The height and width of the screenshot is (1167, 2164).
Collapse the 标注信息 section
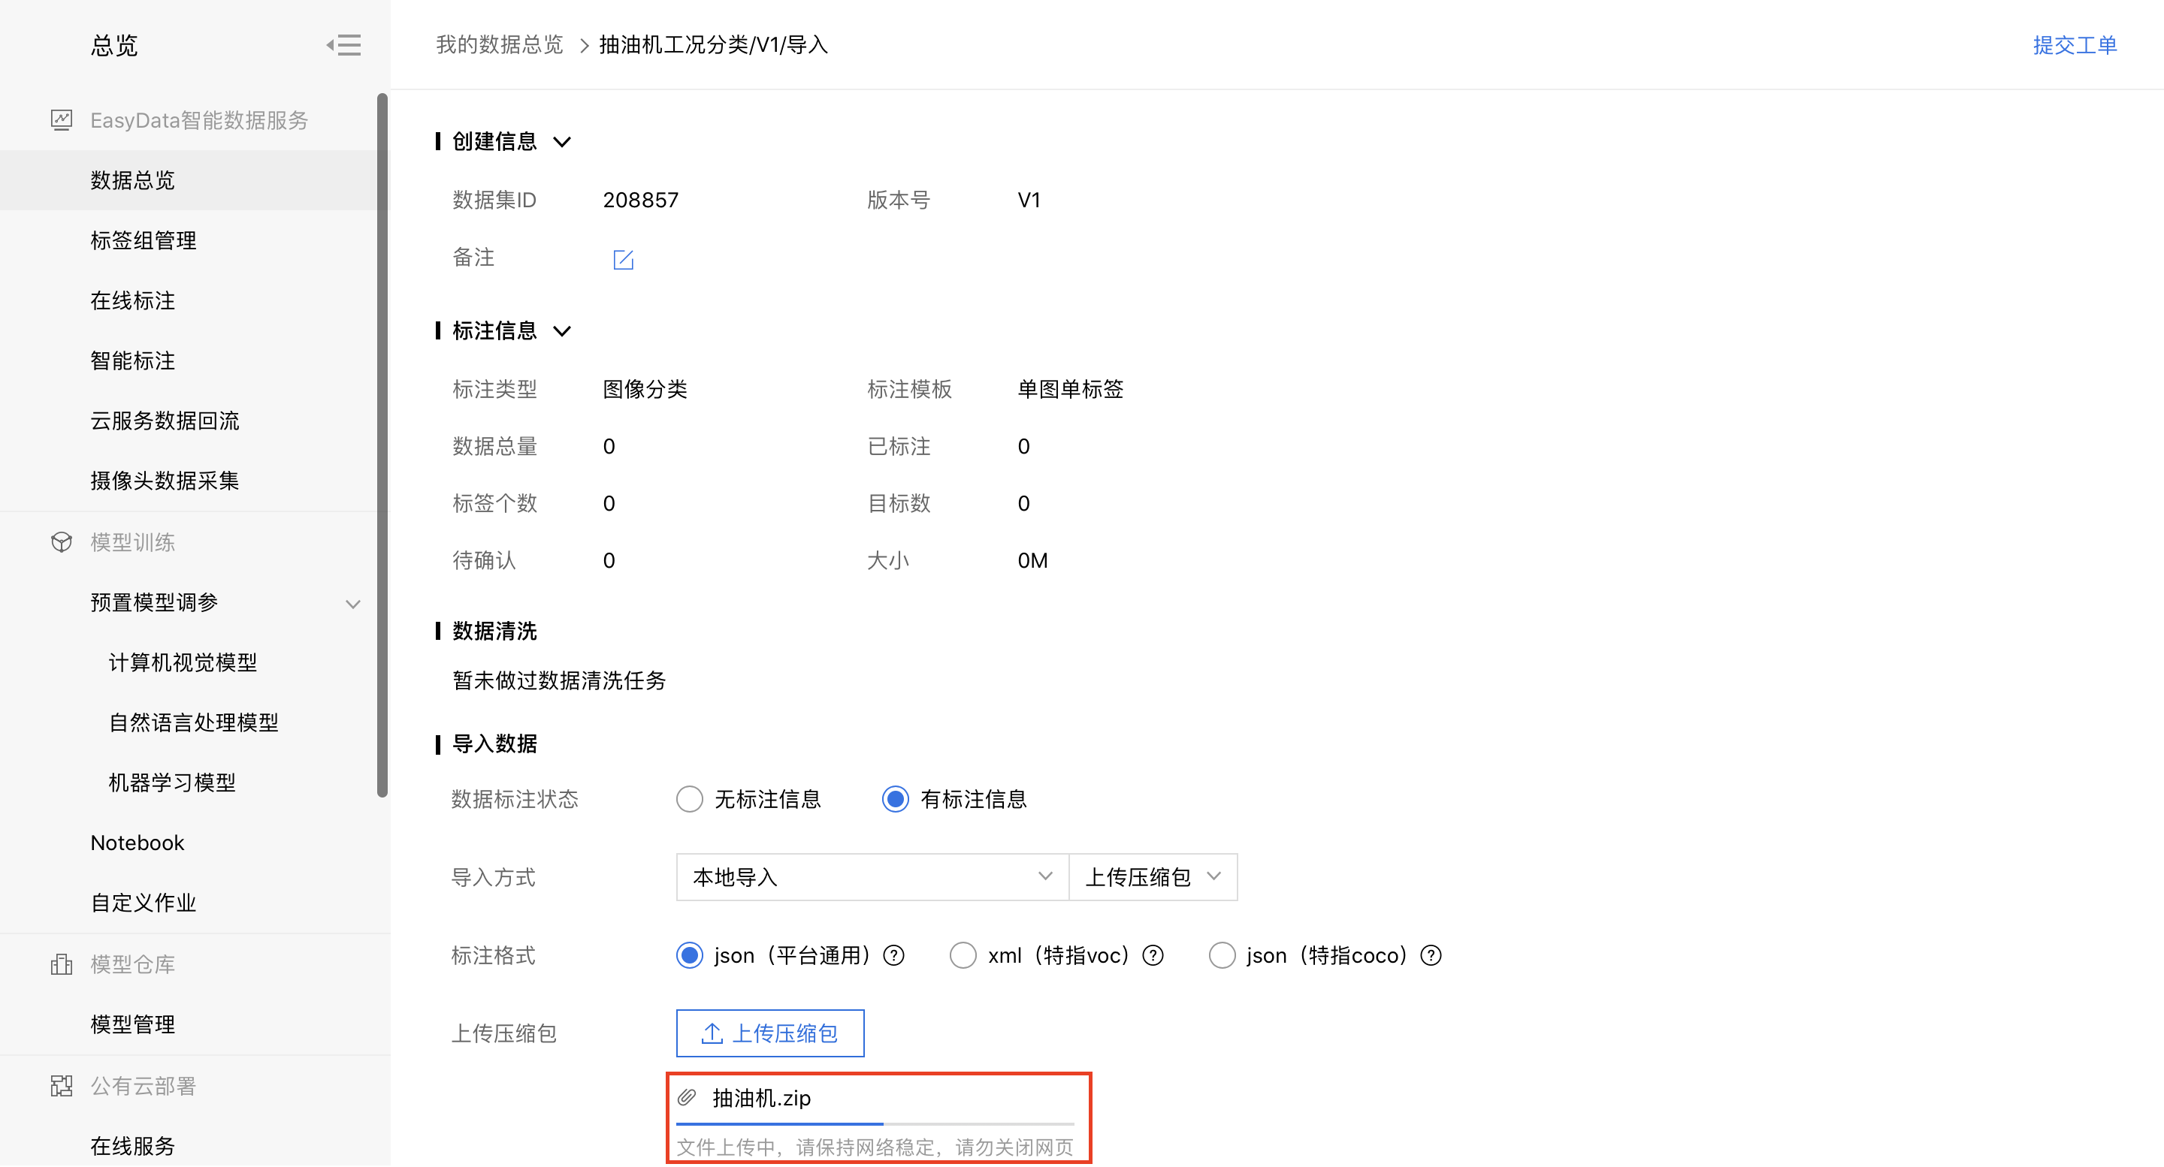(562, 330)
